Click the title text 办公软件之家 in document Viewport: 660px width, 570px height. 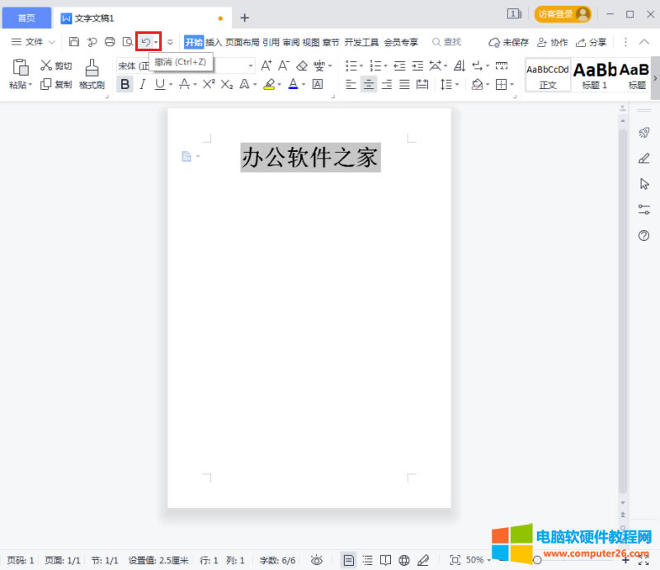coord(310,158)
